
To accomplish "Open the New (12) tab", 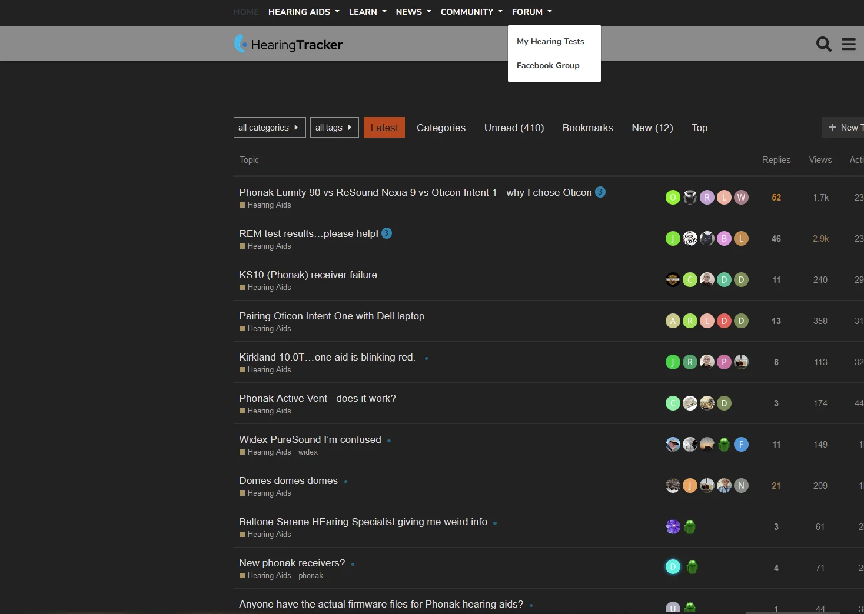I will [652, 128].
